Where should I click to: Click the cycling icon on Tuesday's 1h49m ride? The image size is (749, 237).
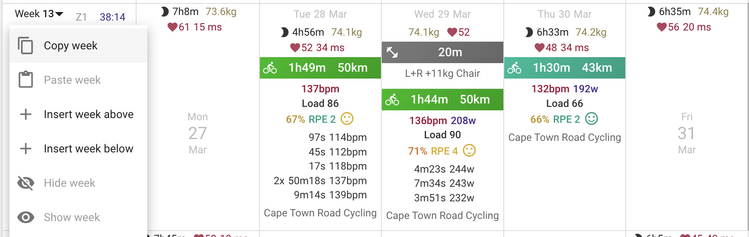coord(270,68)
